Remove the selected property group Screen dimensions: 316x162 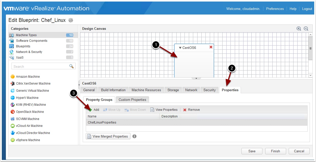tap(191, 110)
